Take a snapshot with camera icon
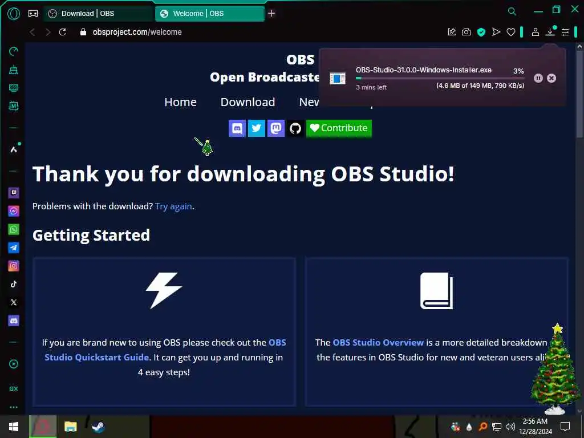 (466, 32)
